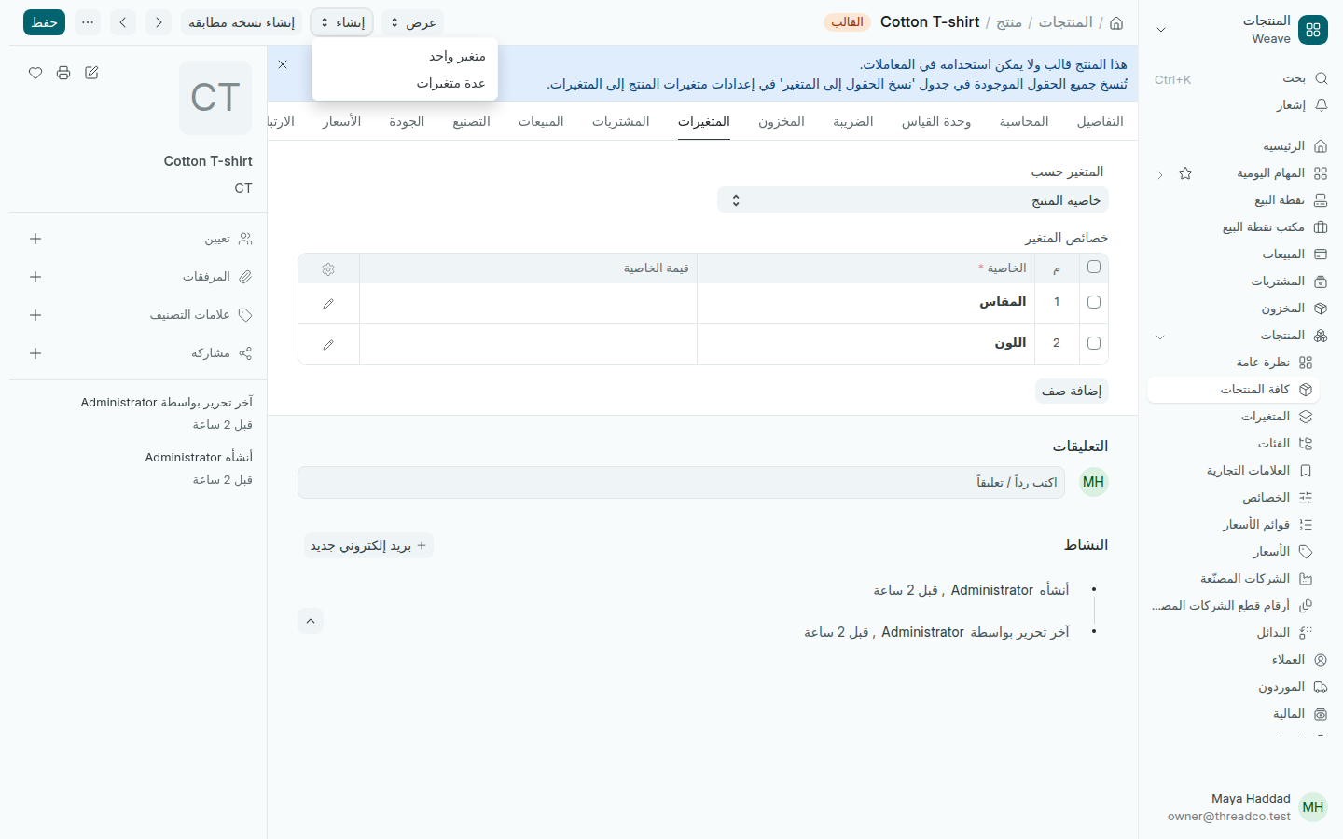
Task: Open the workspace switcher chevron
Action: (1161, 30)
